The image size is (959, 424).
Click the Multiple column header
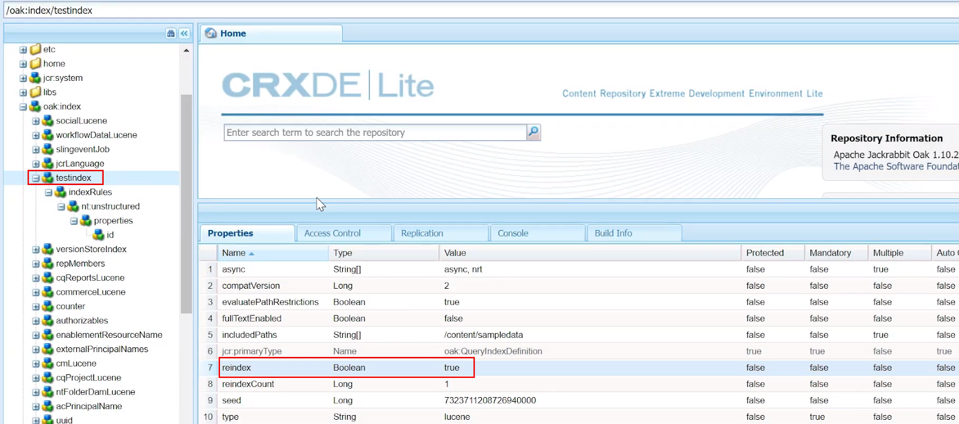pyautogui.click(x=900, y=253)
